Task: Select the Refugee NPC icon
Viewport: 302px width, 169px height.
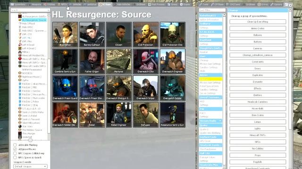Action: coord(146,115)
